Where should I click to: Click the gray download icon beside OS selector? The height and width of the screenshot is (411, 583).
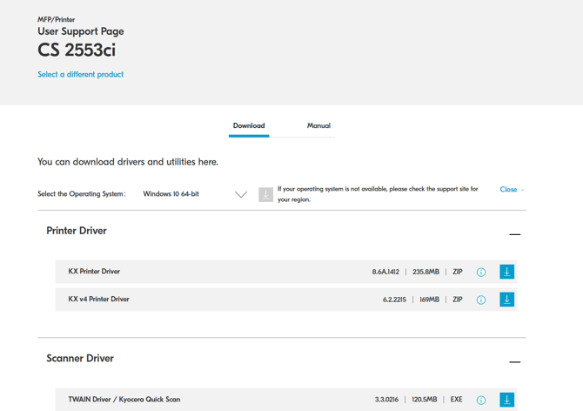(x=265, y=194)
